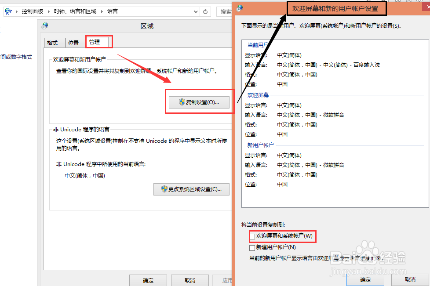Viewport: 430px width, 286px height.
Task: Enable the 欢迎屏幕和系统帐户(W) checkbox
Action: (x=252, y=236)
